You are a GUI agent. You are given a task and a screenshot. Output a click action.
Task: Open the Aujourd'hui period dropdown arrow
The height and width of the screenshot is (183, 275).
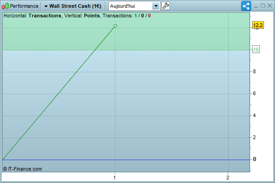pyautogui.click(x=156, y=6)
